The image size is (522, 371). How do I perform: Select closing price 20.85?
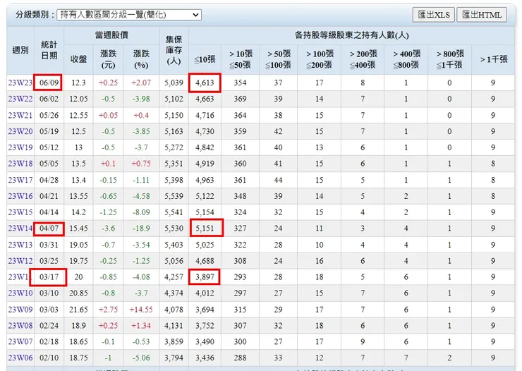point(78,293)
